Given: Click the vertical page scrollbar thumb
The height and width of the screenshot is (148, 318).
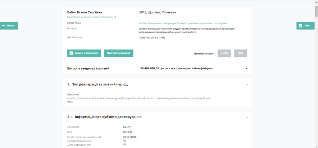Looking at the screenshot, I should click(316, 11).
